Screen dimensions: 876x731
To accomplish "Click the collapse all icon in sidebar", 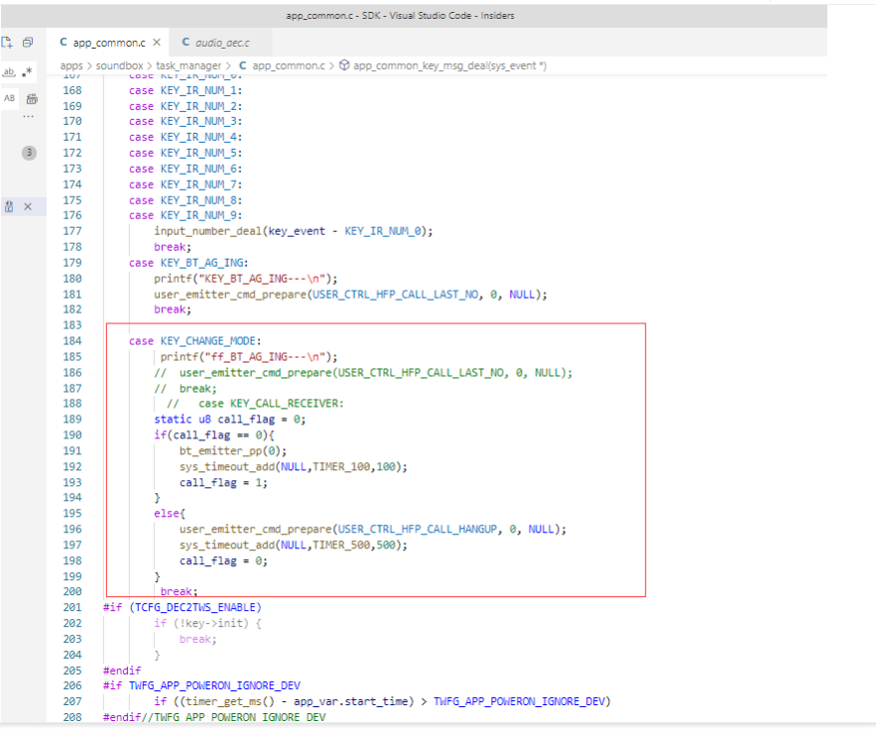I will click(x=28, y=43).
